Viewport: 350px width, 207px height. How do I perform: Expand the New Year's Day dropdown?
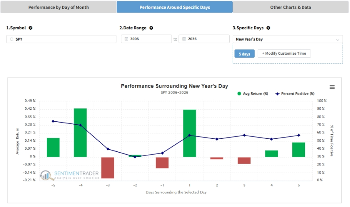[x=288, y=39]
